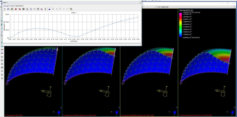Click the second graph toolbar icon with arrows

click(x=8, y=9)
